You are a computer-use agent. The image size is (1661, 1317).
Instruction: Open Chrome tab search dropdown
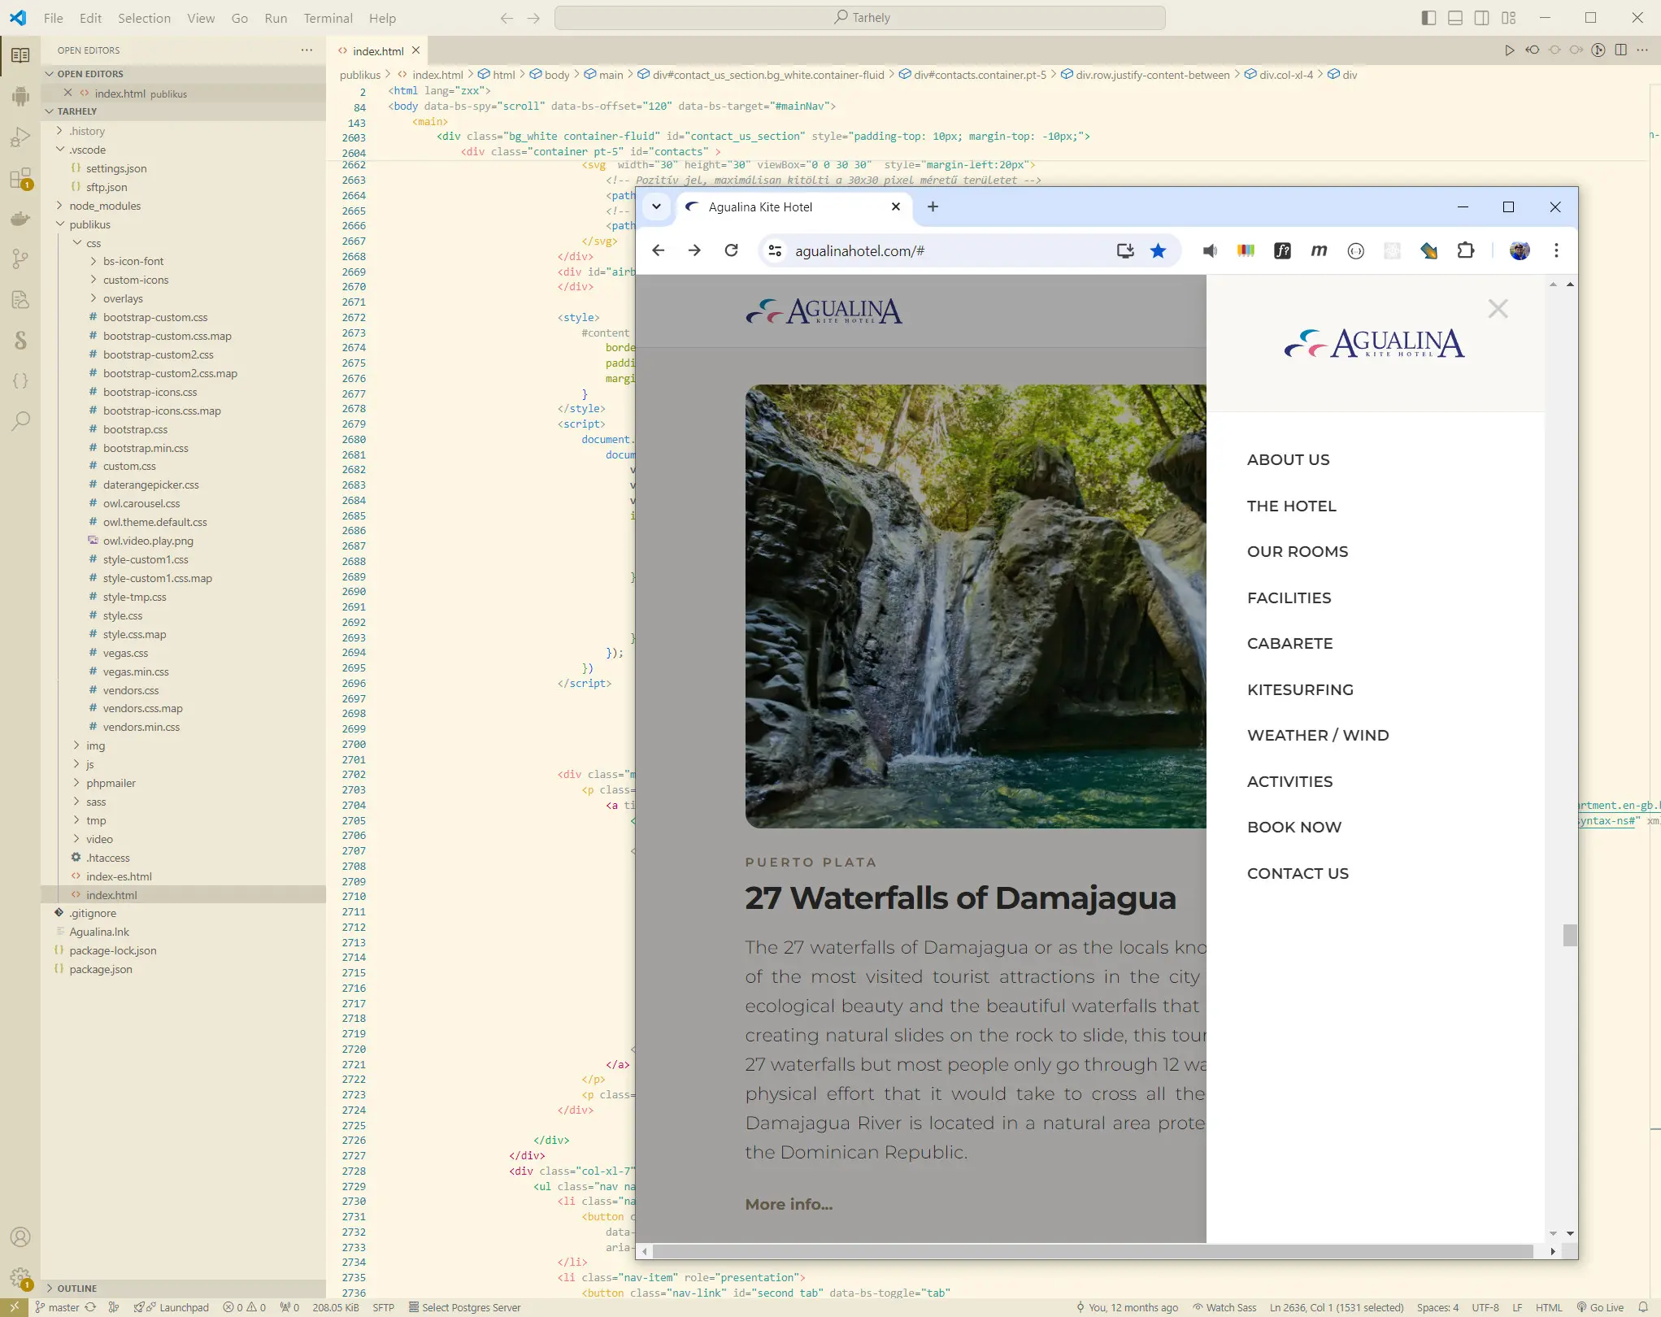656,206
